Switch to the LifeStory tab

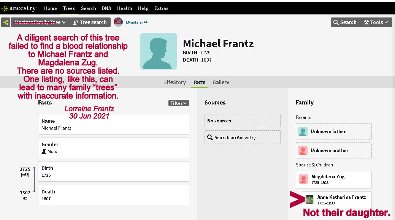point(175,82)
